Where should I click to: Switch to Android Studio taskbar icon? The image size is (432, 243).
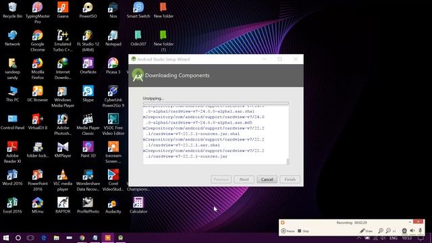[120, 238]
